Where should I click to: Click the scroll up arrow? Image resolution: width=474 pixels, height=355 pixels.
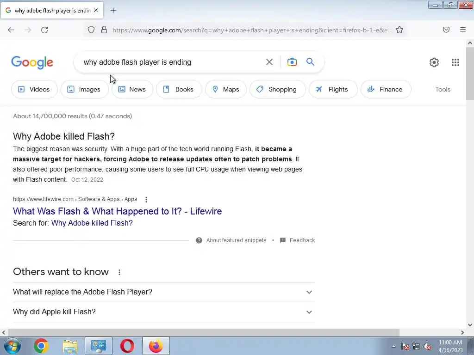coord(470,43)
